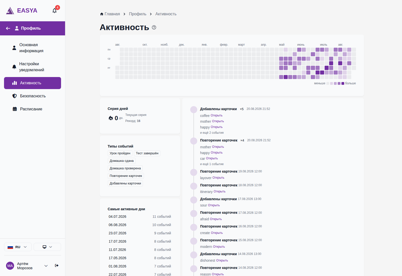Open the coffee card link
Image resolution: width=402 pixels, height=276 pixels.
click(x=217, y=115)
